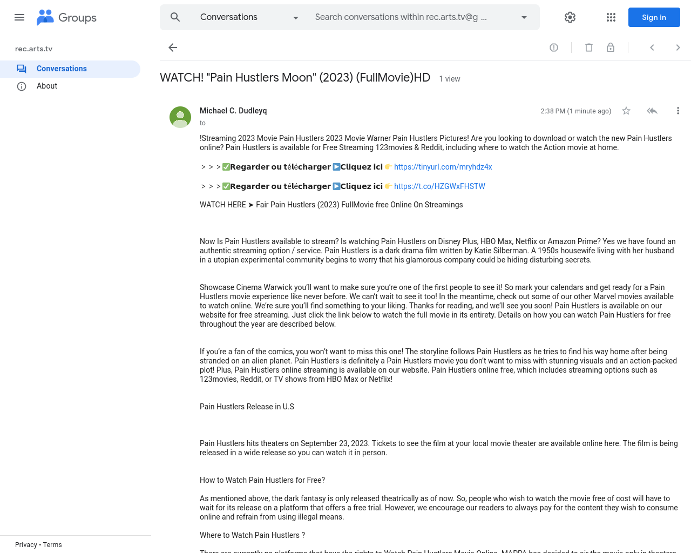Image resolution: width=691 pixels, height=553 pixels.
Task: Open About in the sidebar
Action: click(70, 86)
